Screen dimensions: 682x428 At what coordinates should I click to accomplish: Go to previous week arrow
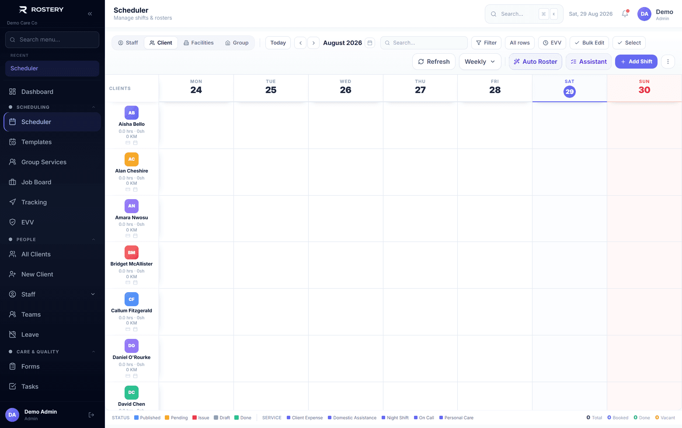(x=300, y=43)
